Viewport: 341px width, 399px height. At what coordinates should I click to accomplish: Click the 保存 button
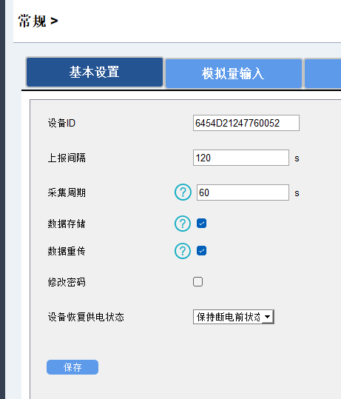pyautogui.click(x=72, y=367)
